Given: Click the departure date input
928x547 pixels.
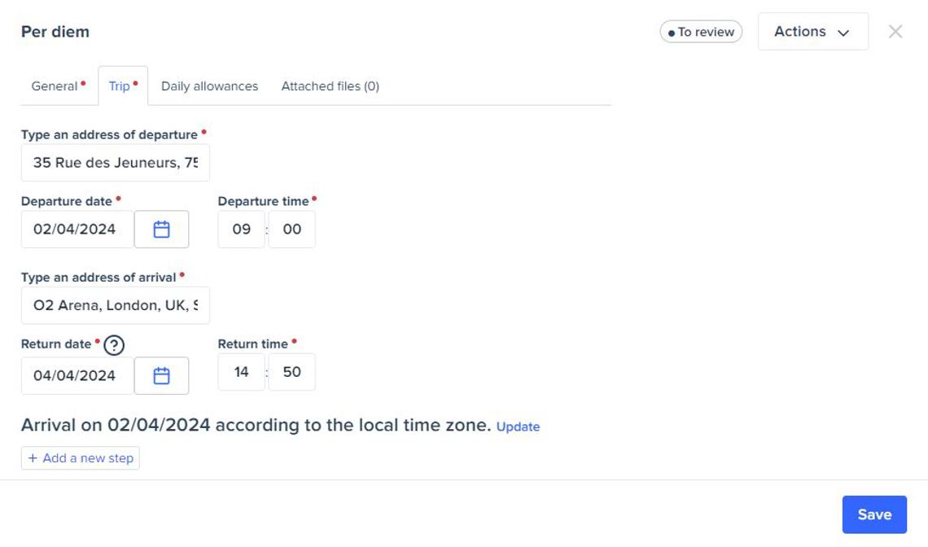Looking at the screenshot, I should pos(77,230).
